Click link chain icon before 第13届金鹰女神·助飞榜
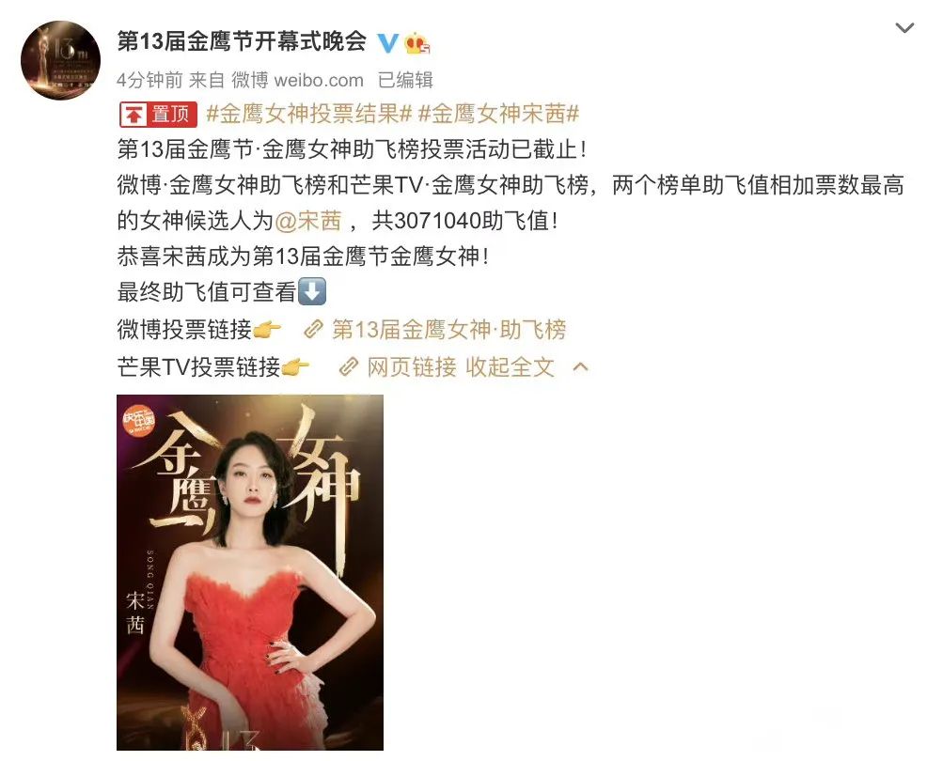927x761 pixels. [x=313, y=330]
